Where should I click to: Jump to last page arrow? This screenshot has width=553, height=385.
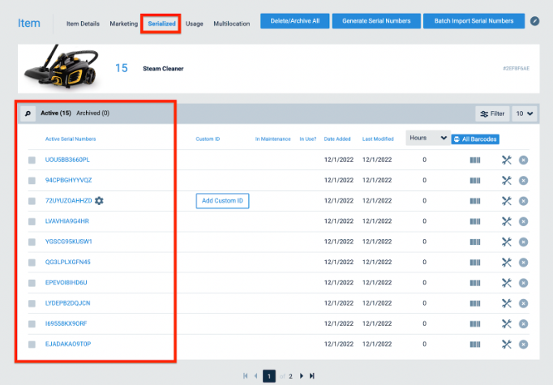[312, 376]
